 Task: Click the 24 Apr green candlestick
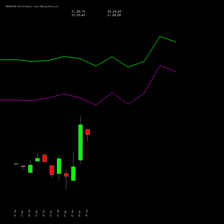click(x=59, y=166)
